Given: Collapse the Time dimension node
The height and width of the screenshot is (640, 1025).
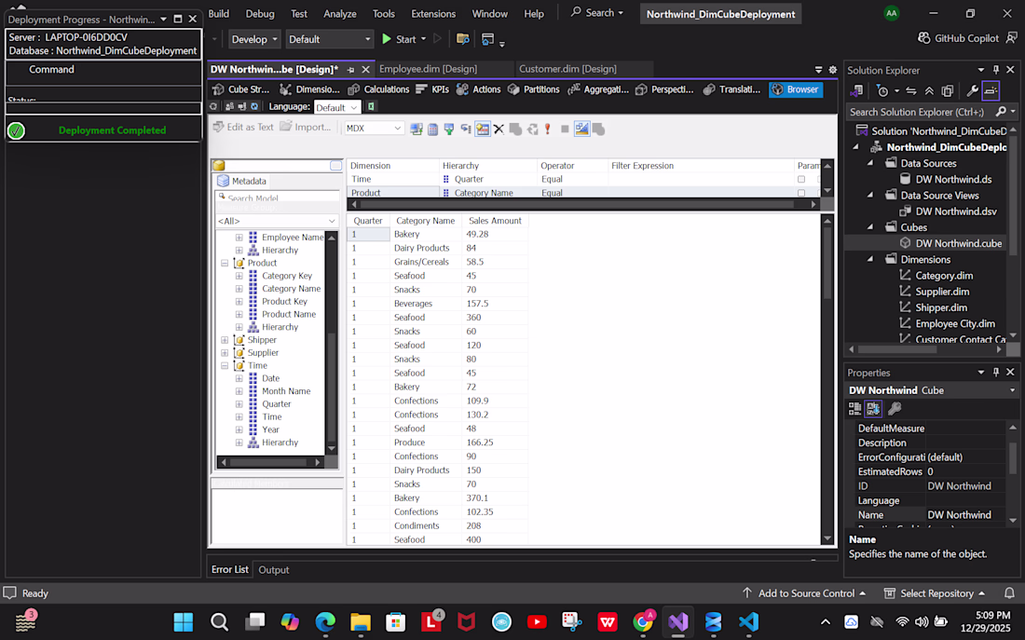Looking at the screenshot, I should click(x=225, y=365).
